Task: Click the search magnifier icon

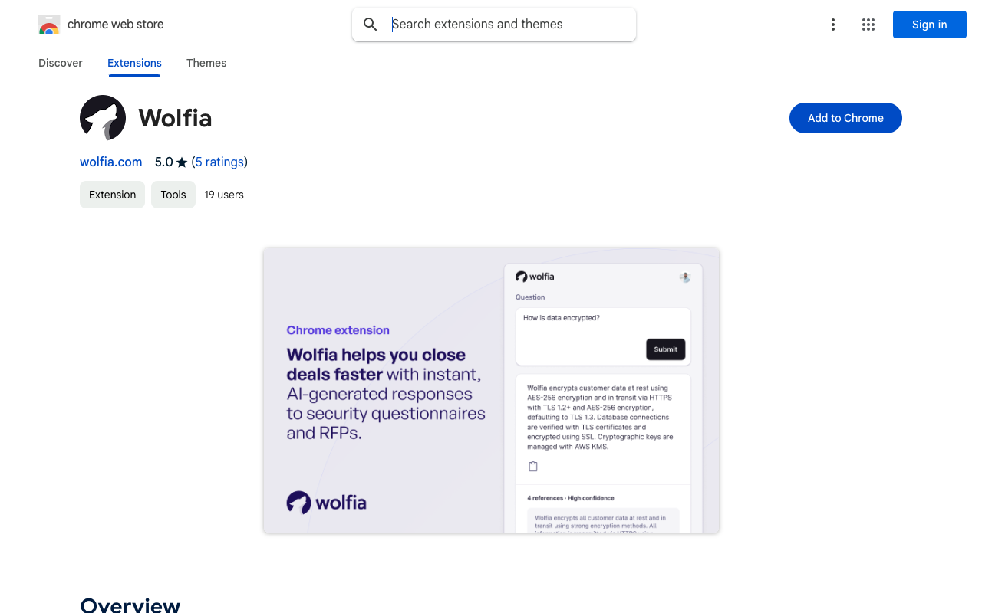Action: 371,25
